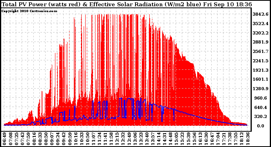Click the x-axis time label 13:57
This screenshot has height=147, width=271.
153,139
